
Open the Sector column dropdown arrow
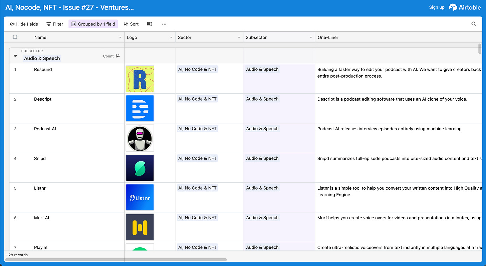click(239, 38)
